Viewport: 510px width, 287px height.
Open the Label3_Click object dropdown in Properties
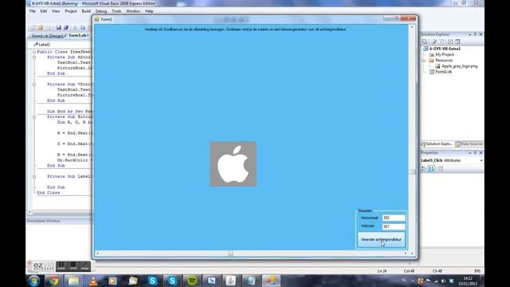pos(481,160)
